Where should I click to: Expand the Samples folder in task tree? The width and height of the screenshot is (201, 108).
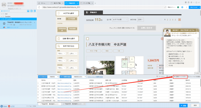[1, 16]
